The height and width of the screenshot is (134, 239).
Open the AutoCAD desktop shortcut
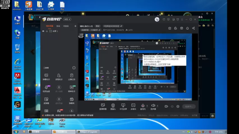pos(17,93)
